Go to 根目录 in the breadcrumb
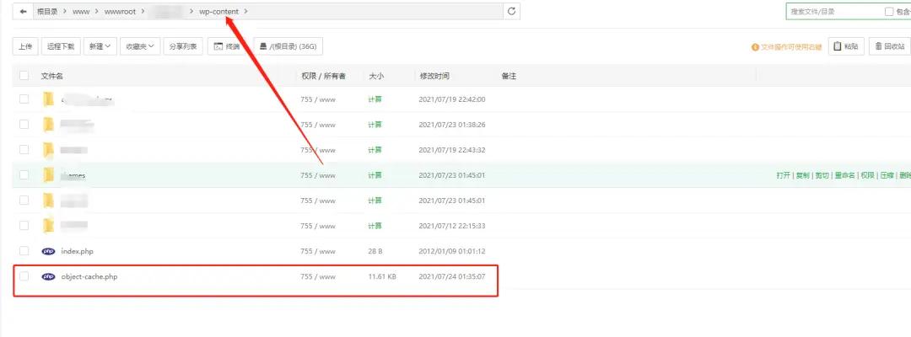This screenshot has width=911, height=337. pos(47,11)
